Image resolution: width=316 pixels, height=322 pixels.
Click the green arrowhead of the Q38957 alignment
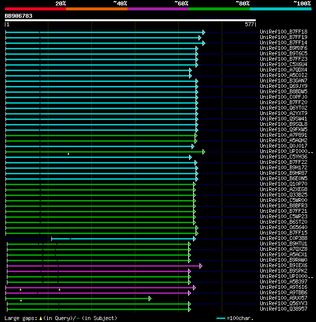pos(190,310)
